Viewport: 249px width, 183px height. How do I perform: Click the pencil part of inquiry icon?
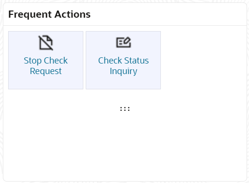[127, 41]
